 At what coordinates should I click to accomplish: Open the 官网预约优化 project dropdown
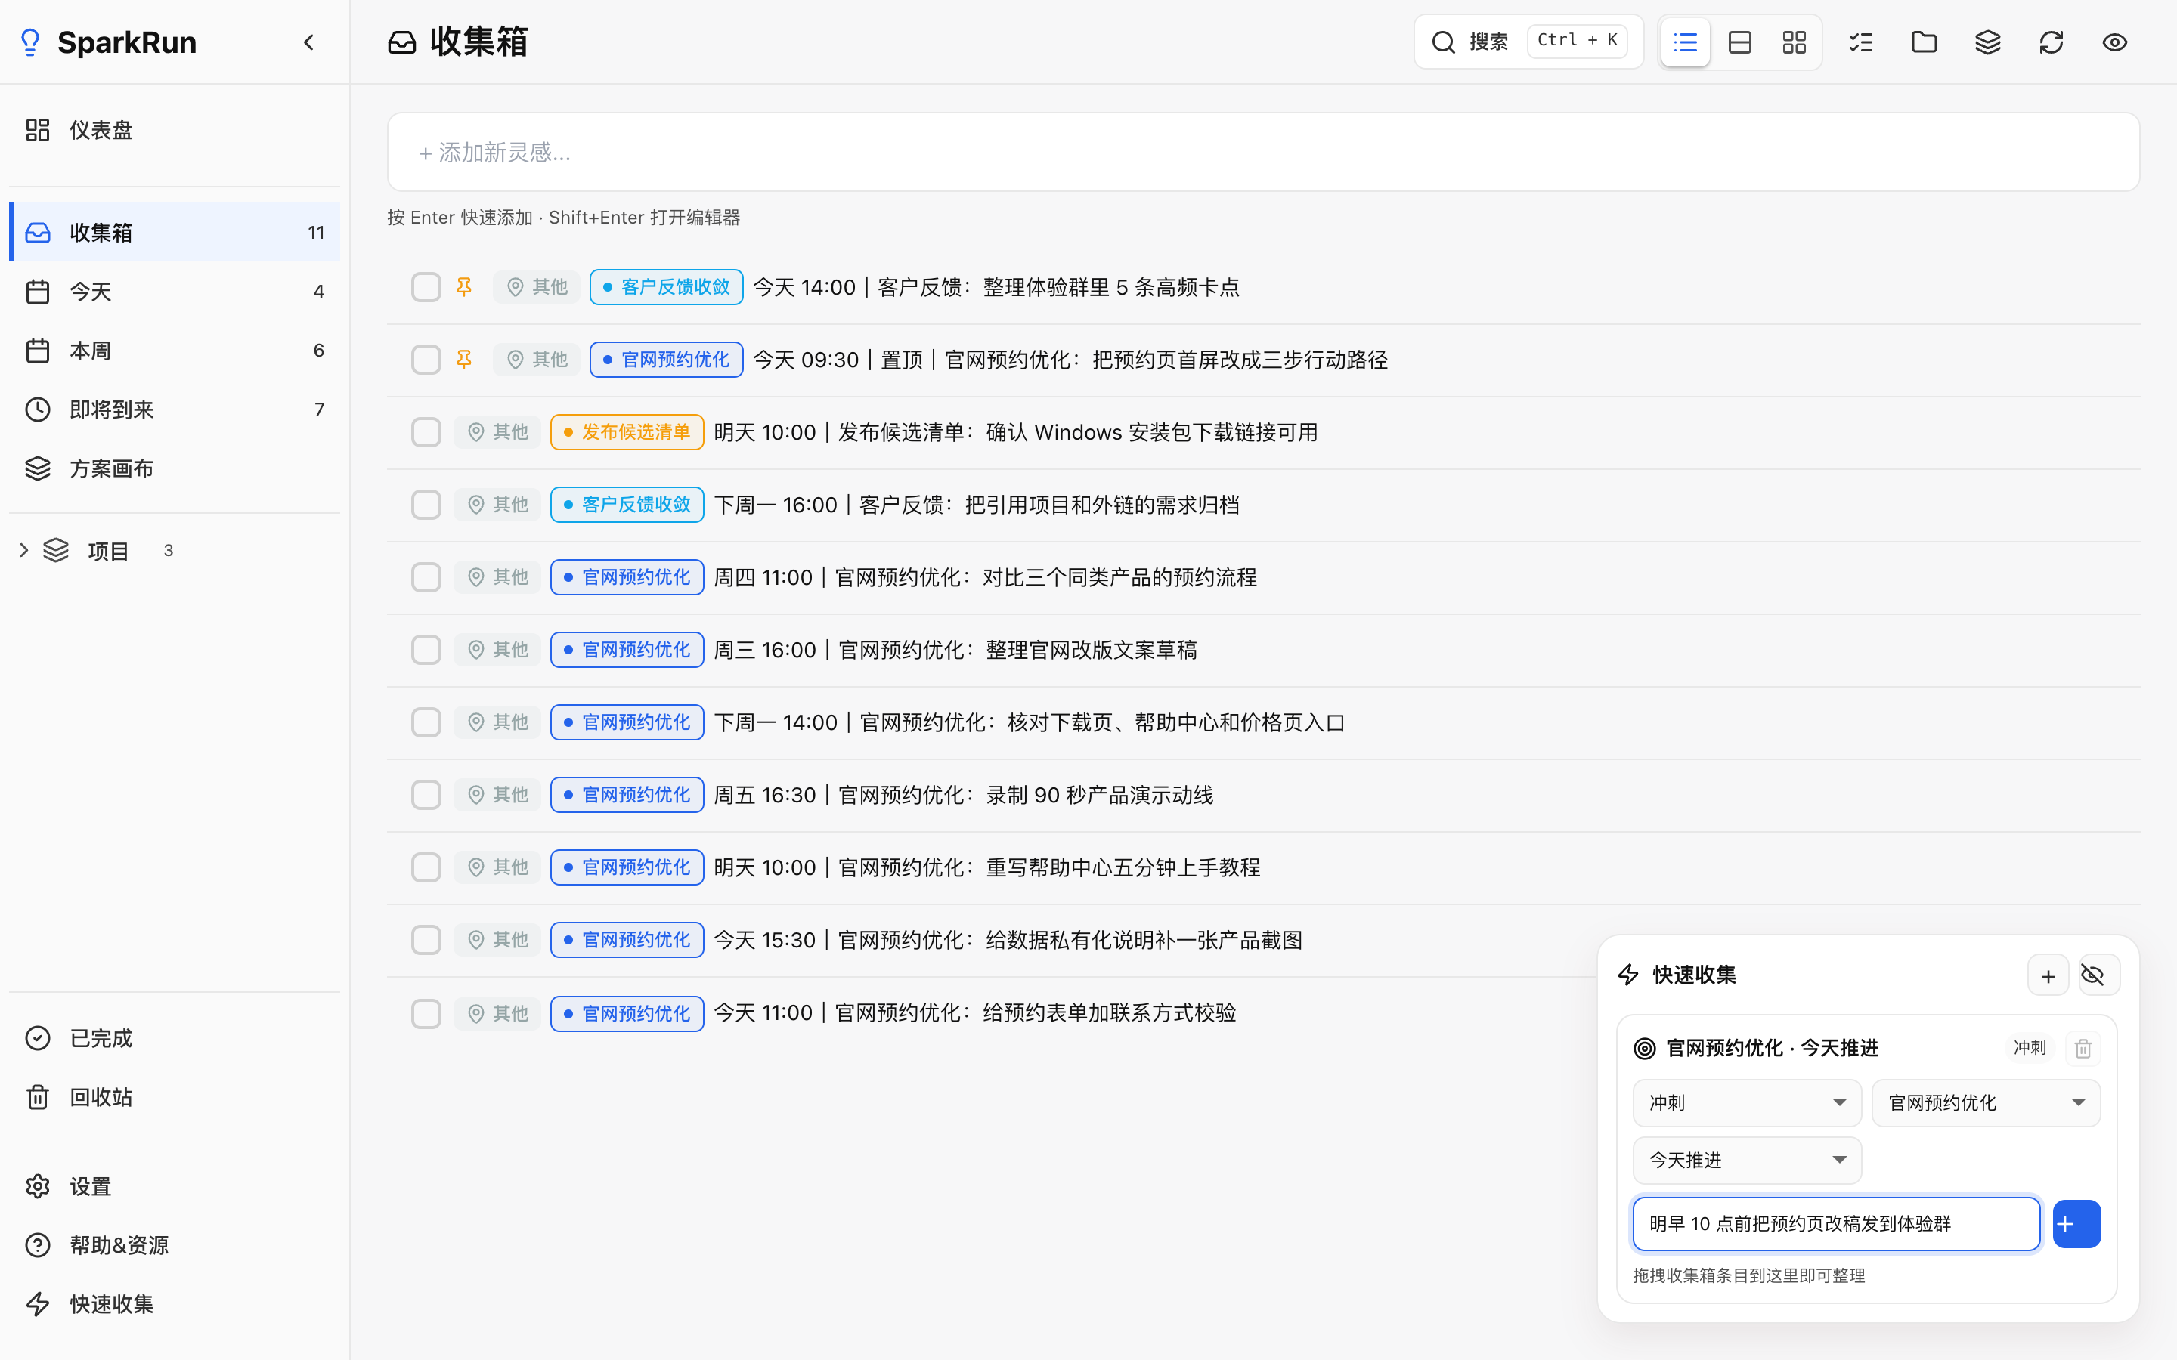coord(1987,1103)
